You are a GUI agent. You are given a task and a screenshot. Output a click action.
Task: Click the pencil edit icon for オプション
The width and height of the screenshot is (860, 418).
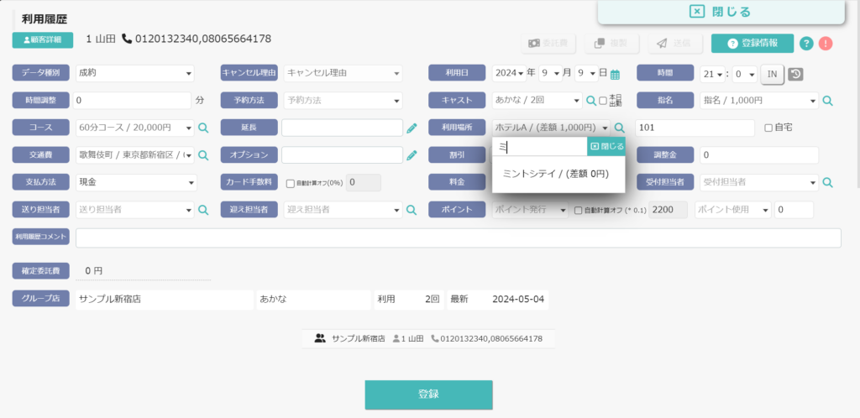coord(412,155)
